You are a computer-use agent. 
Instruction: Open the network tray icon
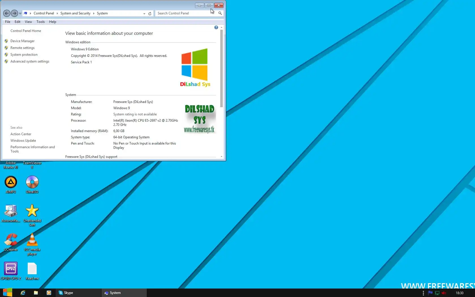click(437, 293)
